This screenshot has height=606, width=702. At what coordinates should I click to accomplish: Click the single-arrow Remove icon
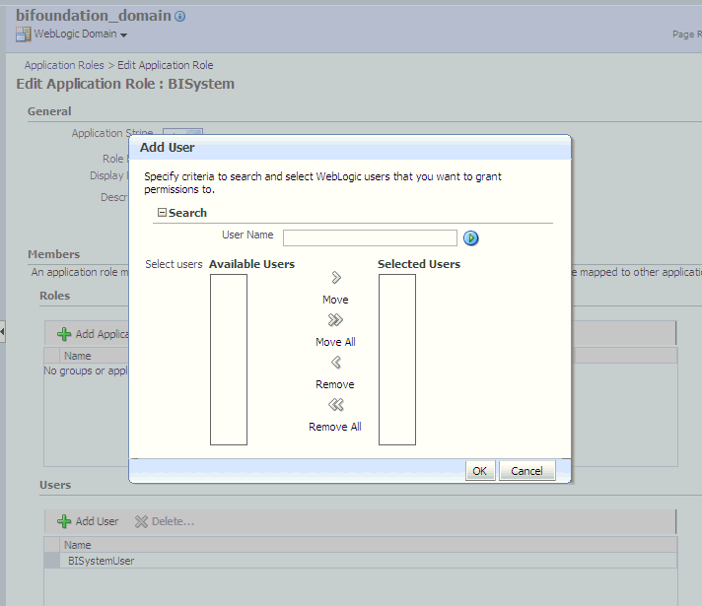point(336,362)
